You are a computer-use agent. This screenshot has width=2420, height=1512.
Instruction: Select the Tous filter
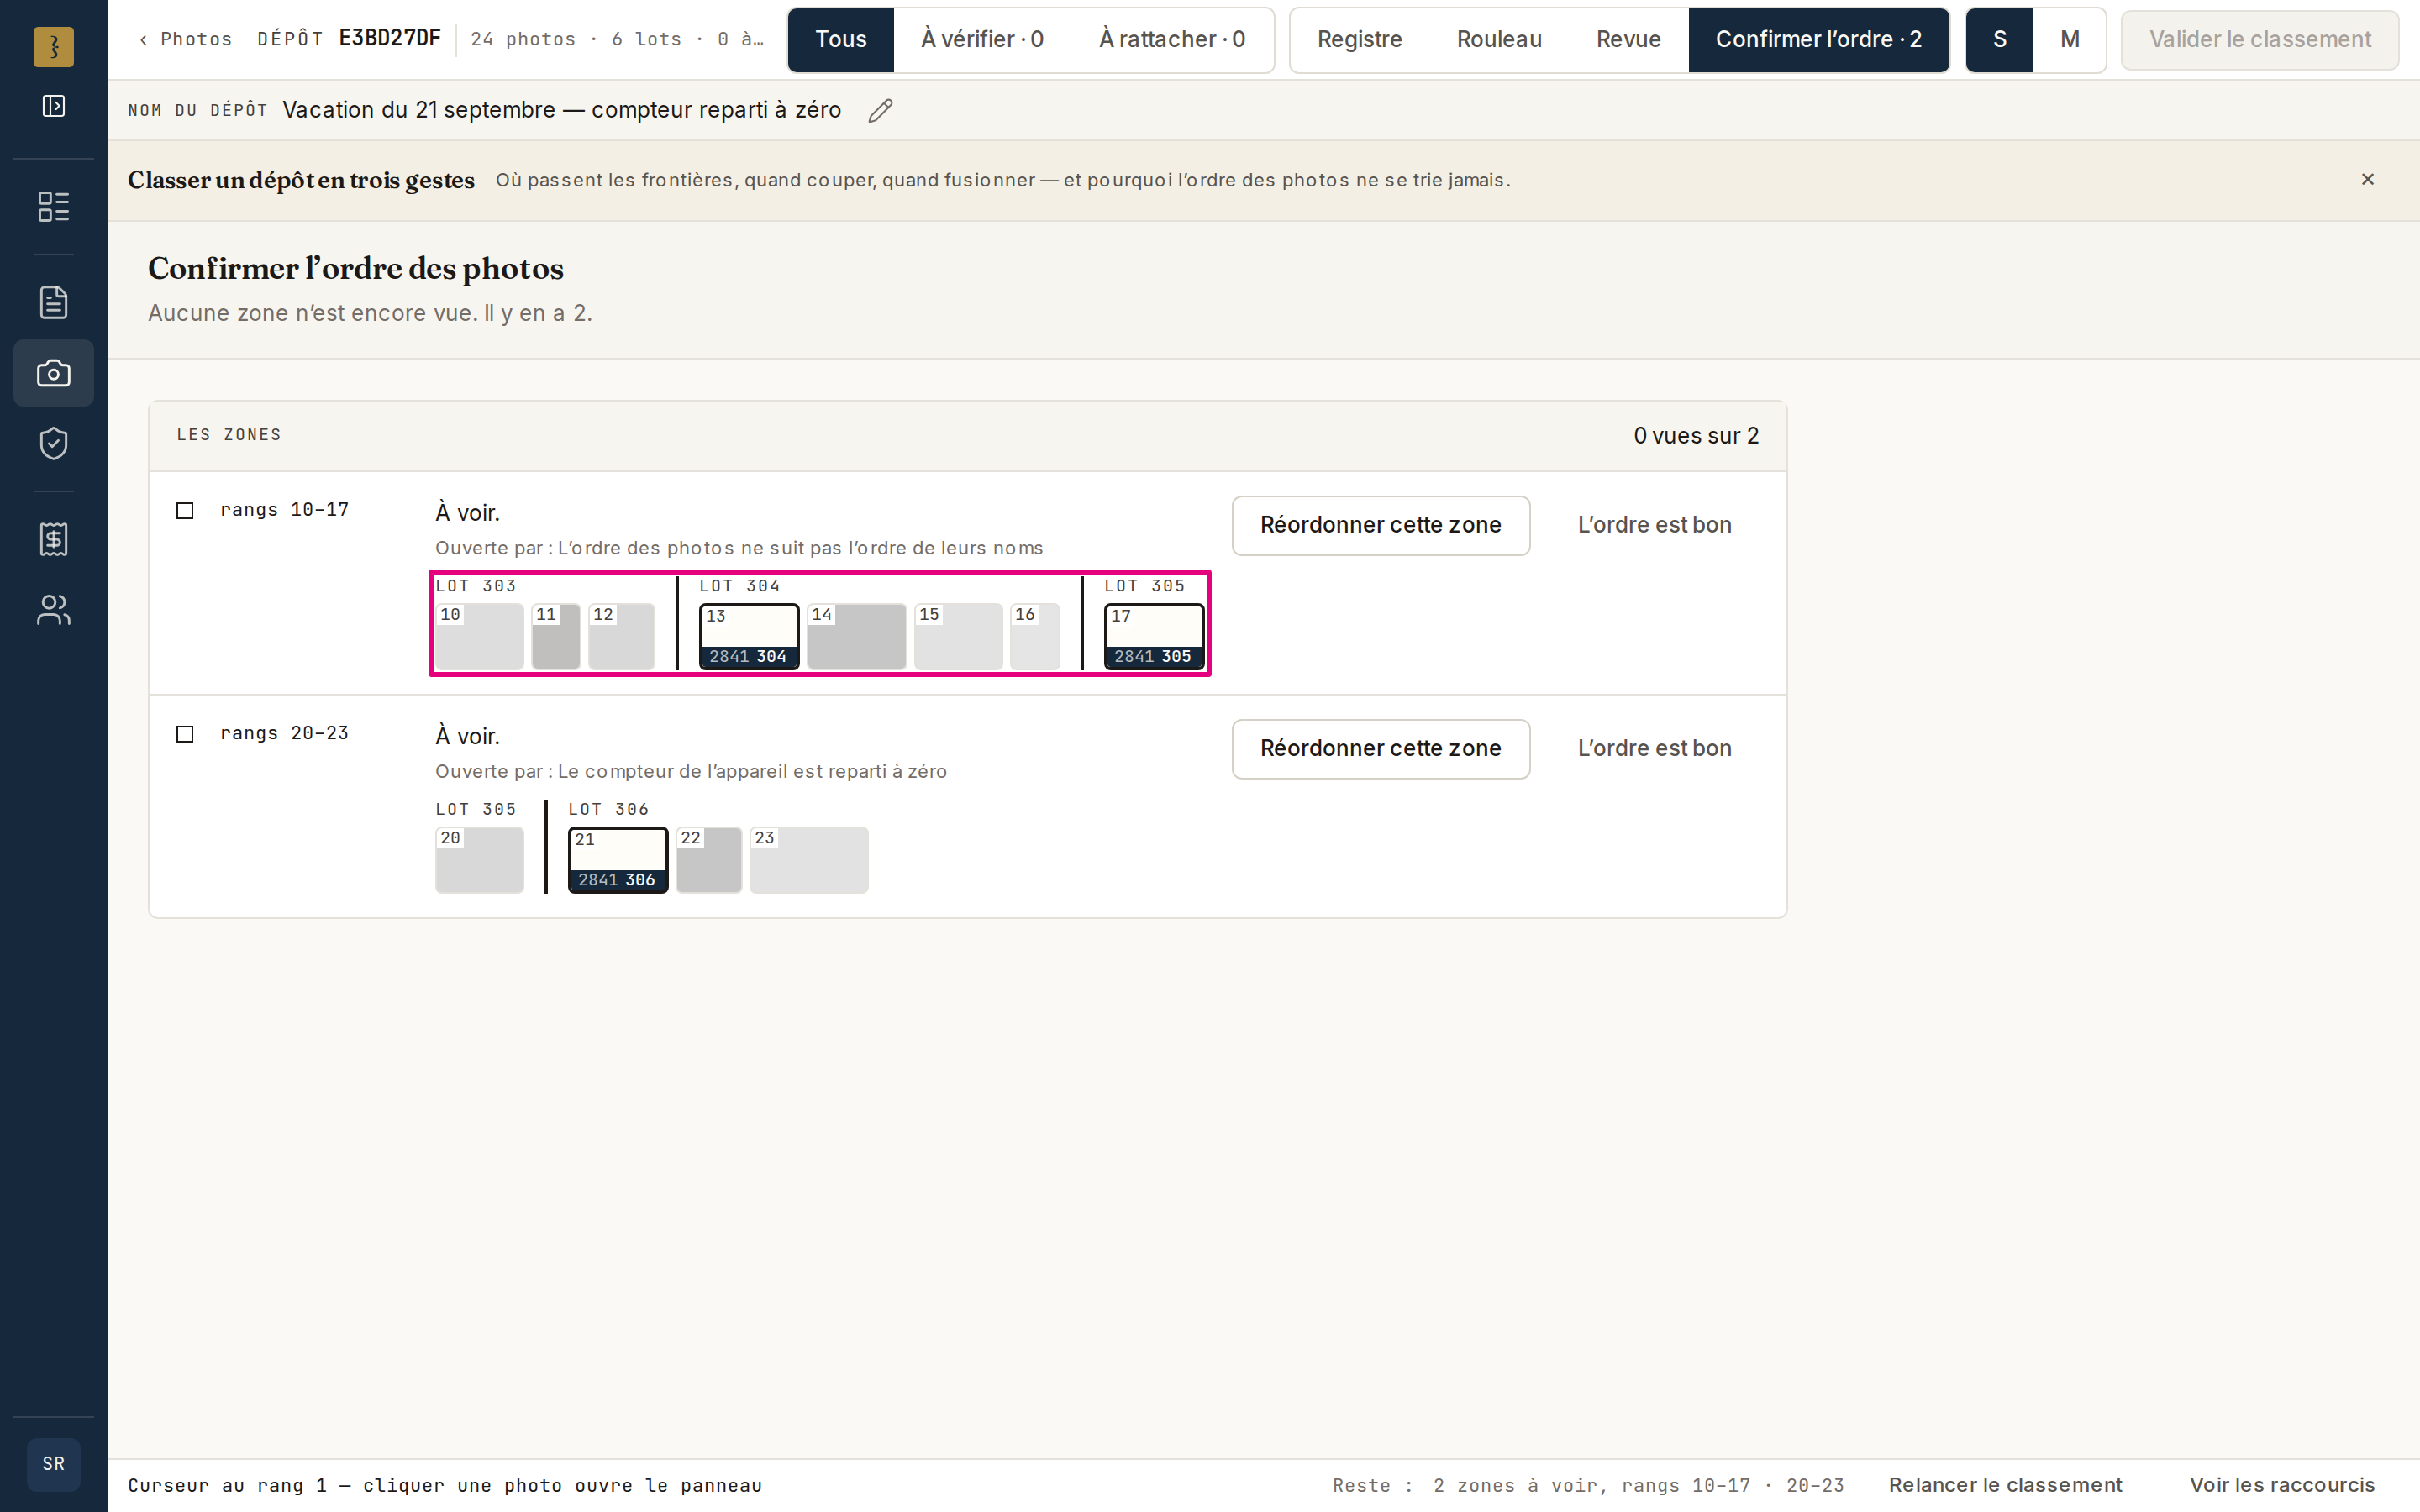pos(841,40)
